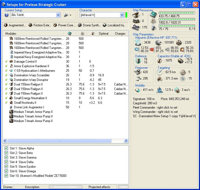Switch to the Drones tab
Viewport: 200px width, 190px height.
[x=8, y=187]
